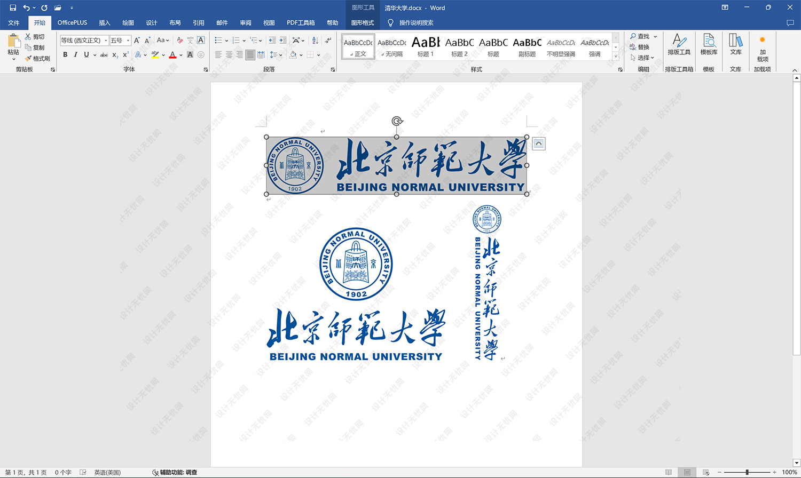Toggle align left for the paragraph
This screenshot has width=801, height=478.
[218, 54]
